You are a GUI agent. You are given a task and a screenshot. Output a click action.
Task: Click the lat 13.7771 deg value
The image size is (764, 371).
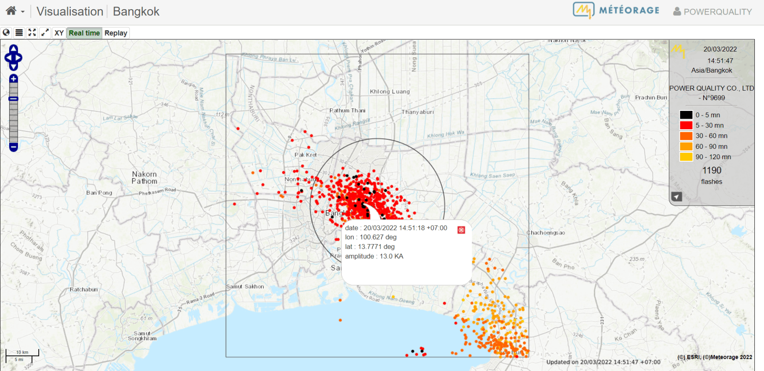click(370, 247)
